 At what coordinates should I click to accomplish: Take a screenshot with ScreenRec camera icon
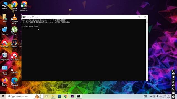173,73
